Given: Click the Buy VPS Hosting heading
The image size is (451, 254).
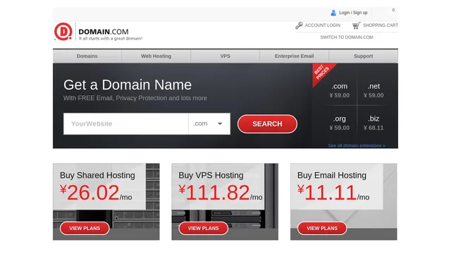Looking at the screenshot, I should click(x=211, y=175).
